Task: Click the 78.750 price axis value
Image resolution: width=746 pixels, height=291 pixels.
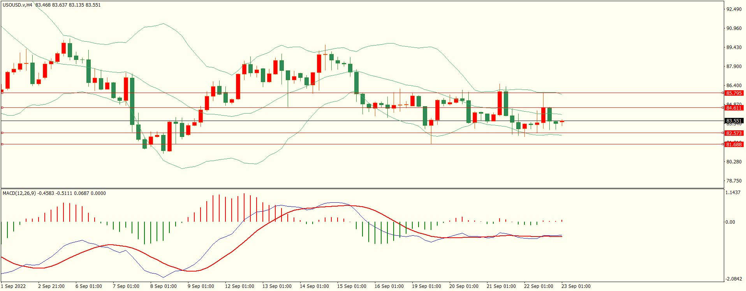Action: tap(734, 181)
